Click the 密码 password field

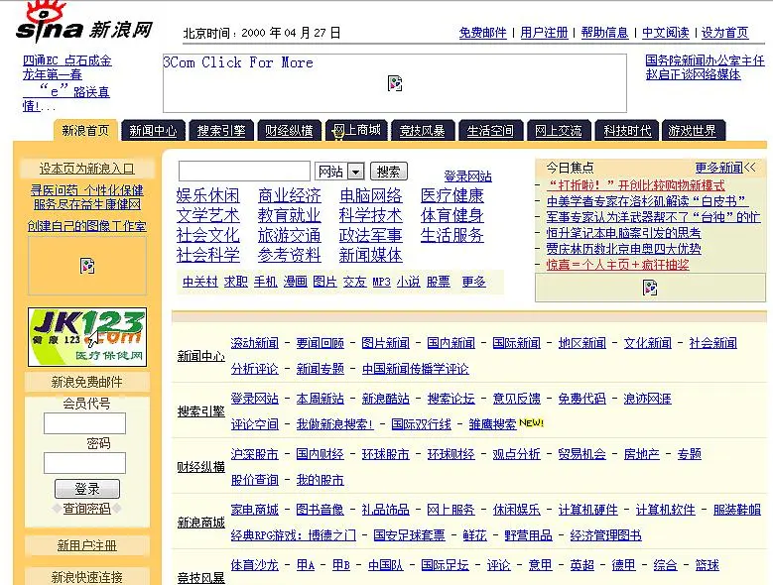click(84, 463)
